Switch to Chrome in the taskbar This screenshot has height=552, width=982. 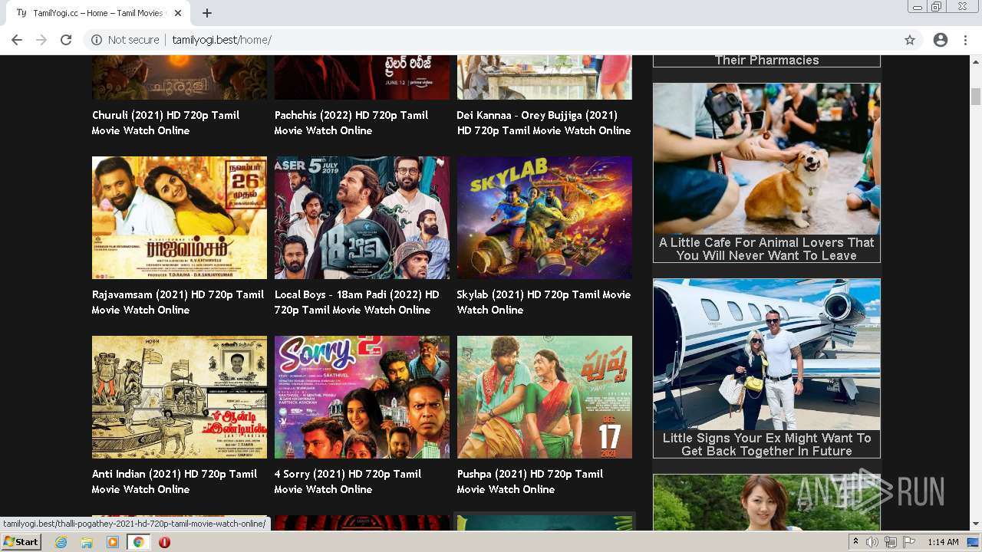click(x=138, y=542)
